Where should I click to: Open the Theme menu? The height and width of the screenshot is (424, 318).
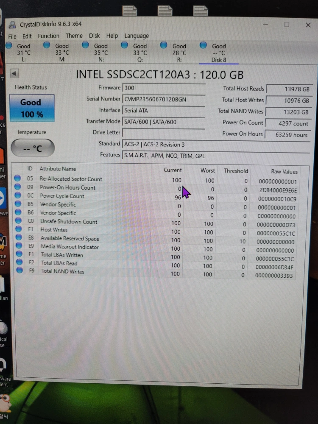click(74, 36)
